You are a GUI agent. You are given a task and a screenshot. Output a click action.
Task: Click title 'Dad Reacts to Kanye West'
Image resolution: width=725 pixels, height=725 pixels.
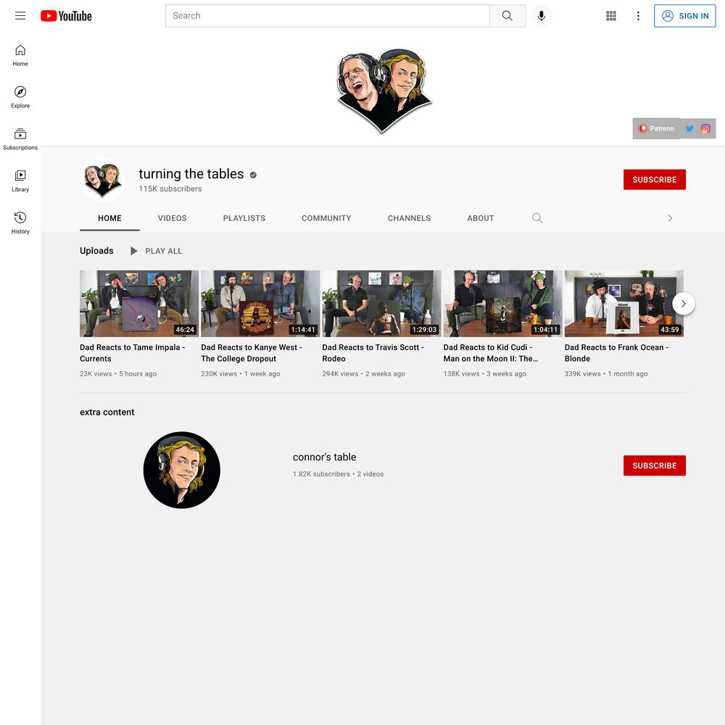tap(252, 353)
